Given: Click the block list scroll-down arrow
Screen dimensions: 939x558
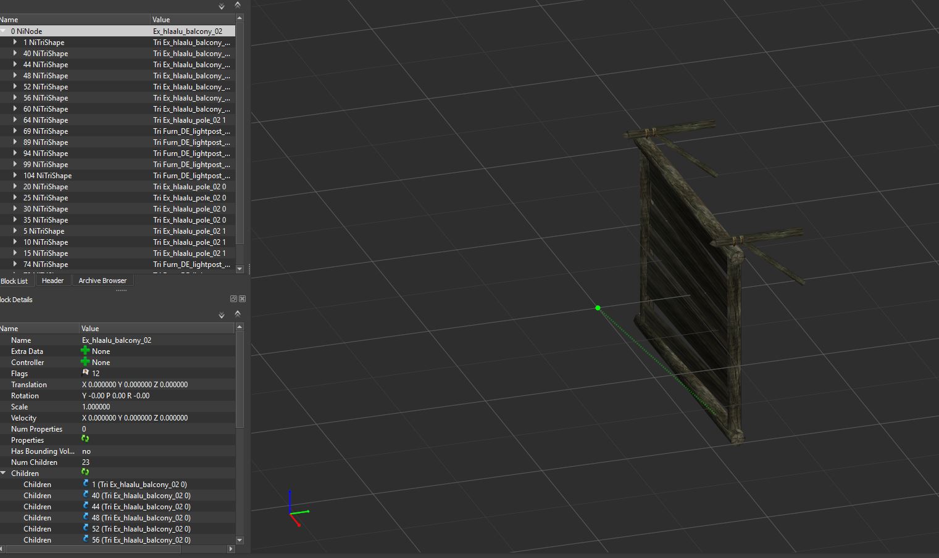Looking at the screenshot, I should click(240, 269).
